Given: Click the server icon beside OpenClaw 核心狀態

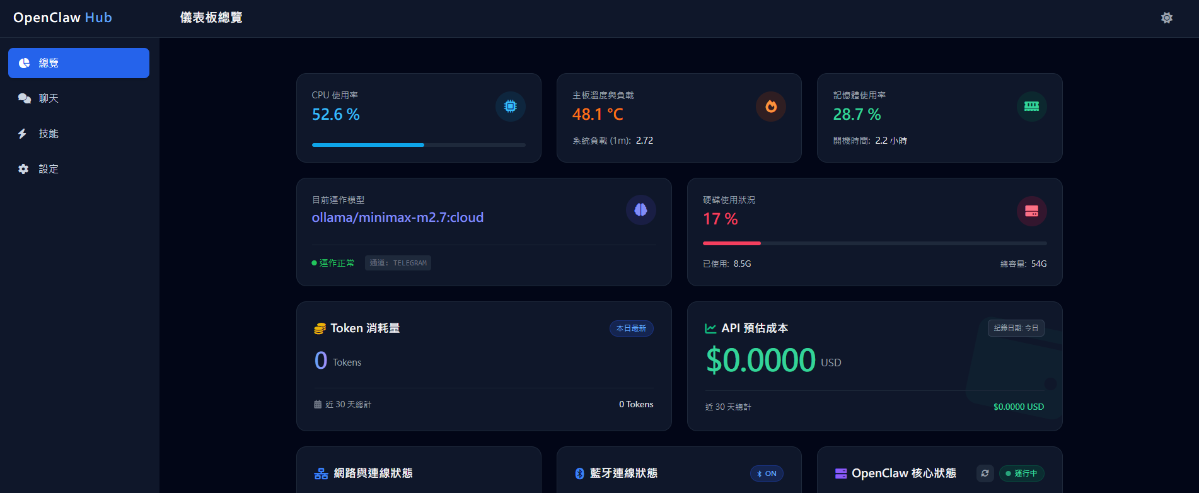Looking at the screenshot, I should coord(841,473).
